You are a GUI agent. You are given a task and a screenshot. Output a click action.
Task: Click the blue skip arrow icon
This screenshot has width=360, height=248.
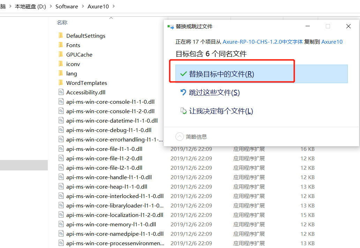click(183, 93)
